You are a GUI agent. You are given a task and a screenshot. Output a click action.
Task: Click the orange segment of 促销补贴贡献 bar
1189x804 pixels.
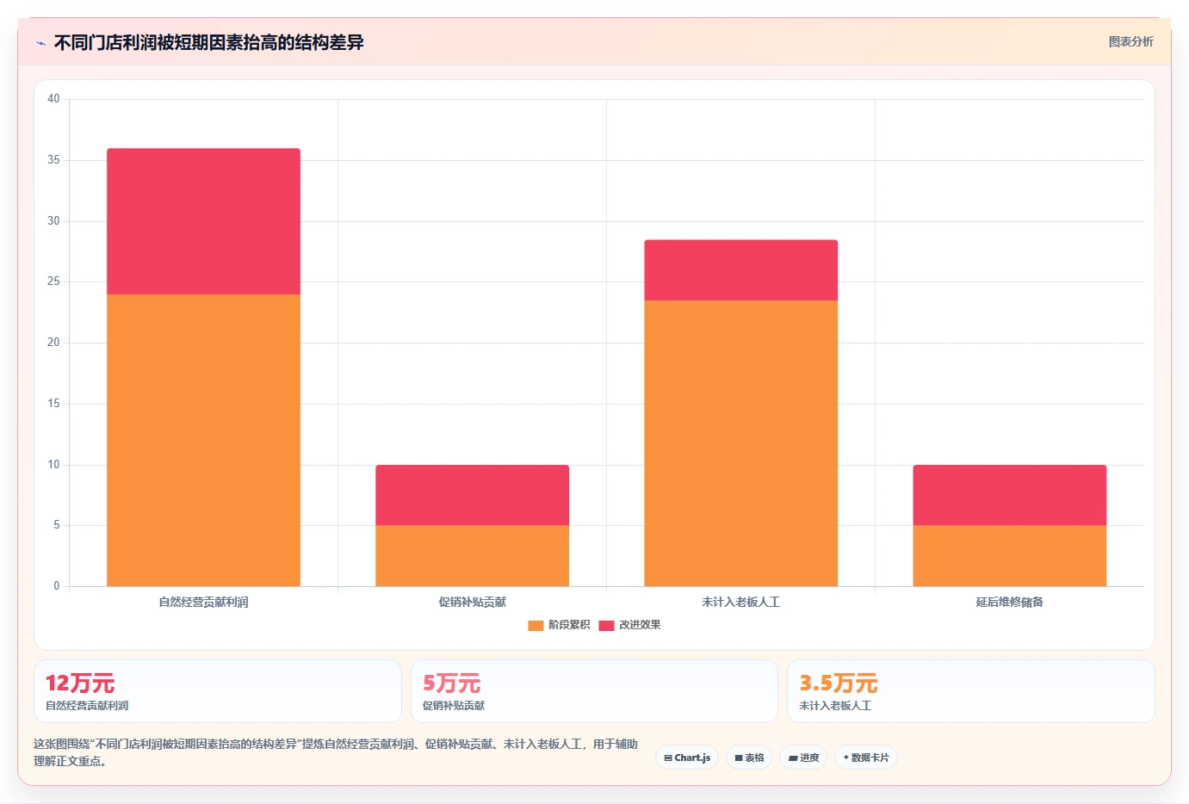(472, 556)
